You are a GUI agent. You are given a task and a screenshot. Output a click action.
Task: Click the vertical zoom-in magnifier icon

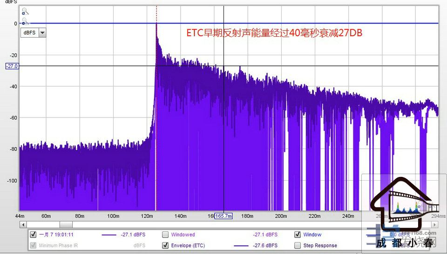pos(25,11)
